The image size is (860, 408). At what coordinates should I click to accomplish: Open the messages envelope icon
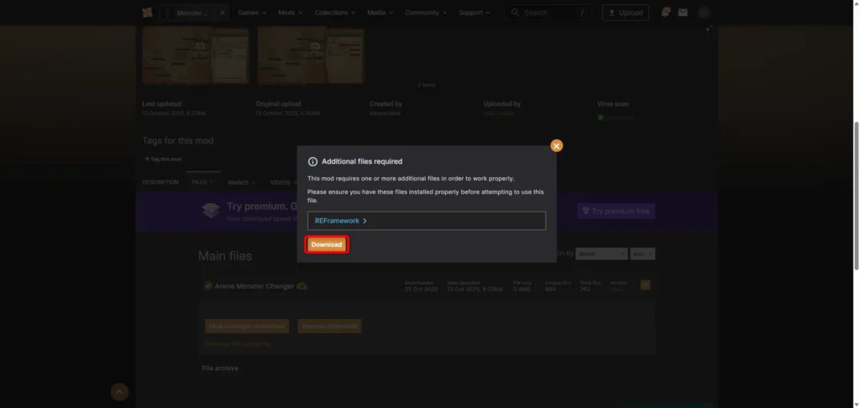pyautogui.click(x=683, y=13)
